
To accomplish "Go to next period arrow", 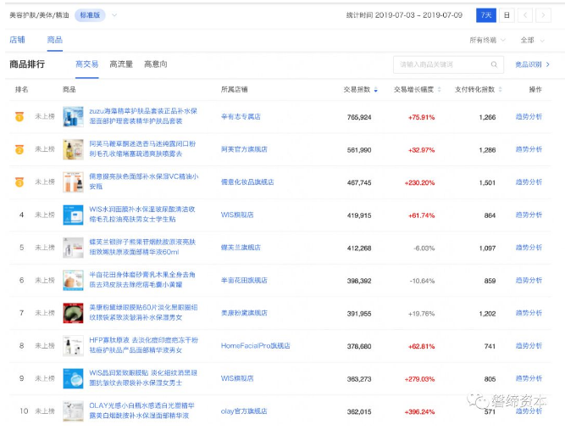I will coord(543,15).
